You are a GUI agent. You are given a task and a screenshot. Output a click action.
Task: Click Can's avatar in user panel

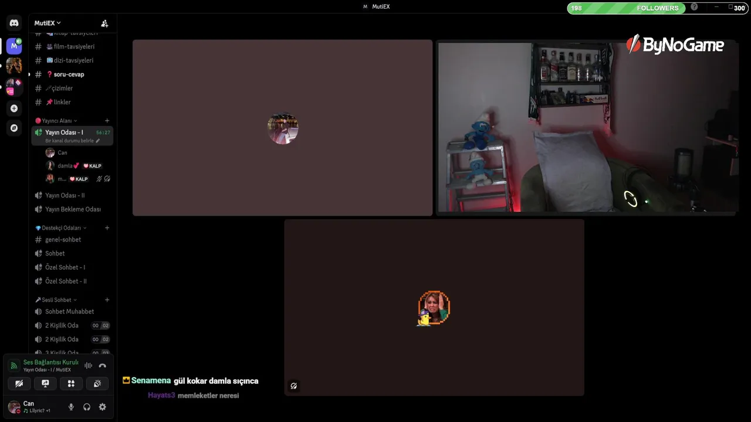[14, 407]
